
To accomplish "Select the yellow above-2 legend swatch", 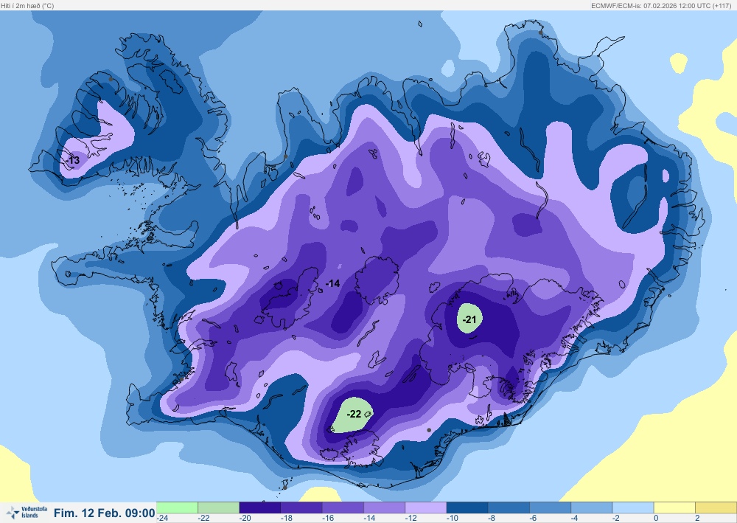I will click(x=716, y=508).
